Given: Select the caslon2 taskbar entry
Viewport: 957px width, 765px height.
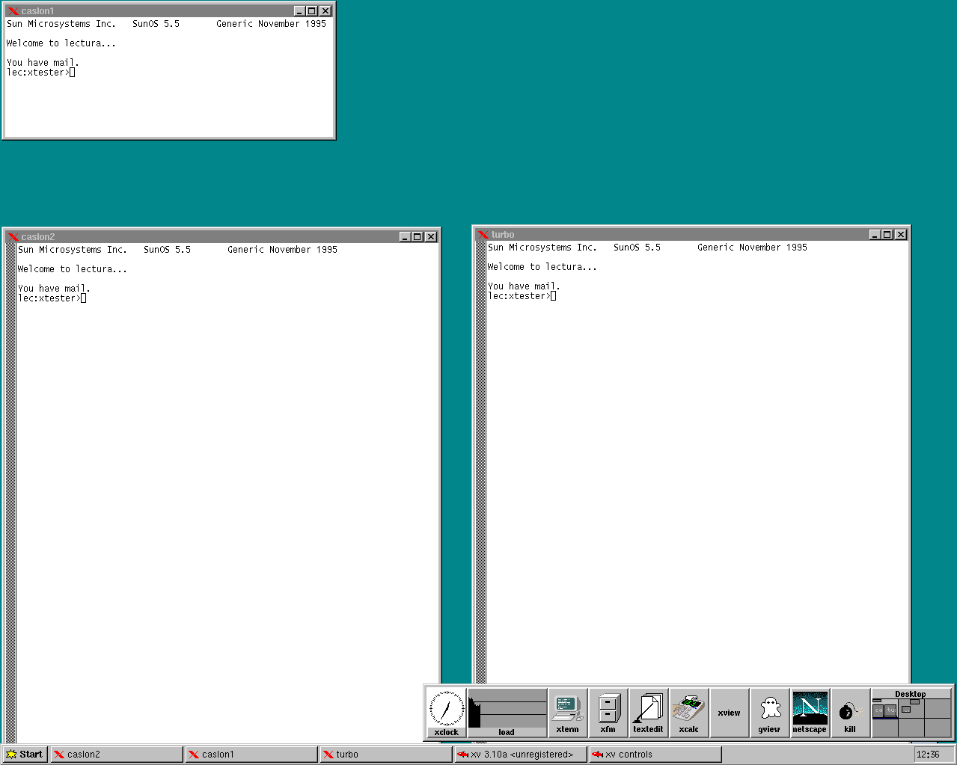Looking at the screenshot, I should (x=116, y=754).
